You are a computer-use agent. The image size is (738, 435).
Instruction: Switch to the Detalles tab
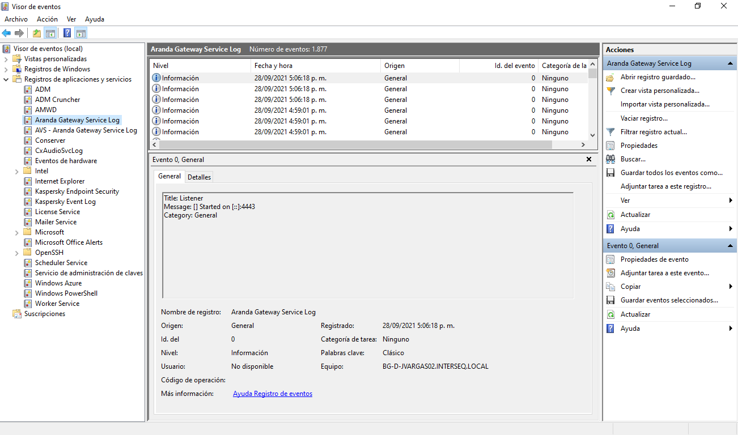pyautogui.click(x=199, y=177)
